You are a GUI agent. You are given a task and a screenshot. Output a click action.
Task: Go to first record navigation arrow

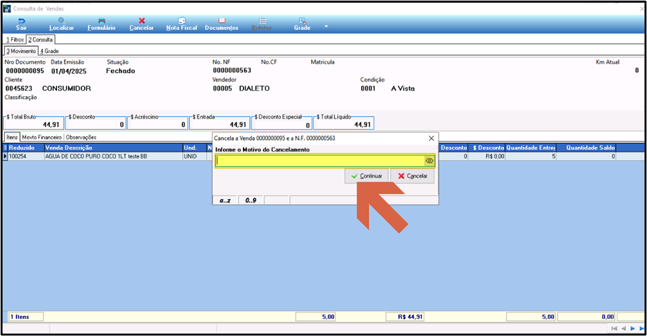(x=614, y=328)
